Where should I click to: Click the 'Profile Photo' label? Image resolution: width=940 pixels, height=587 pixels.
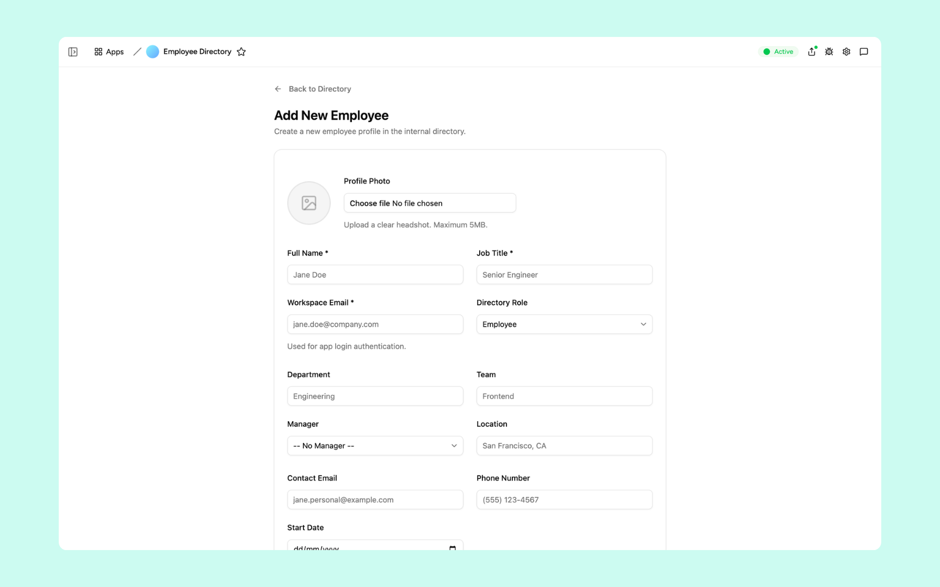click(x=367, y=181)
